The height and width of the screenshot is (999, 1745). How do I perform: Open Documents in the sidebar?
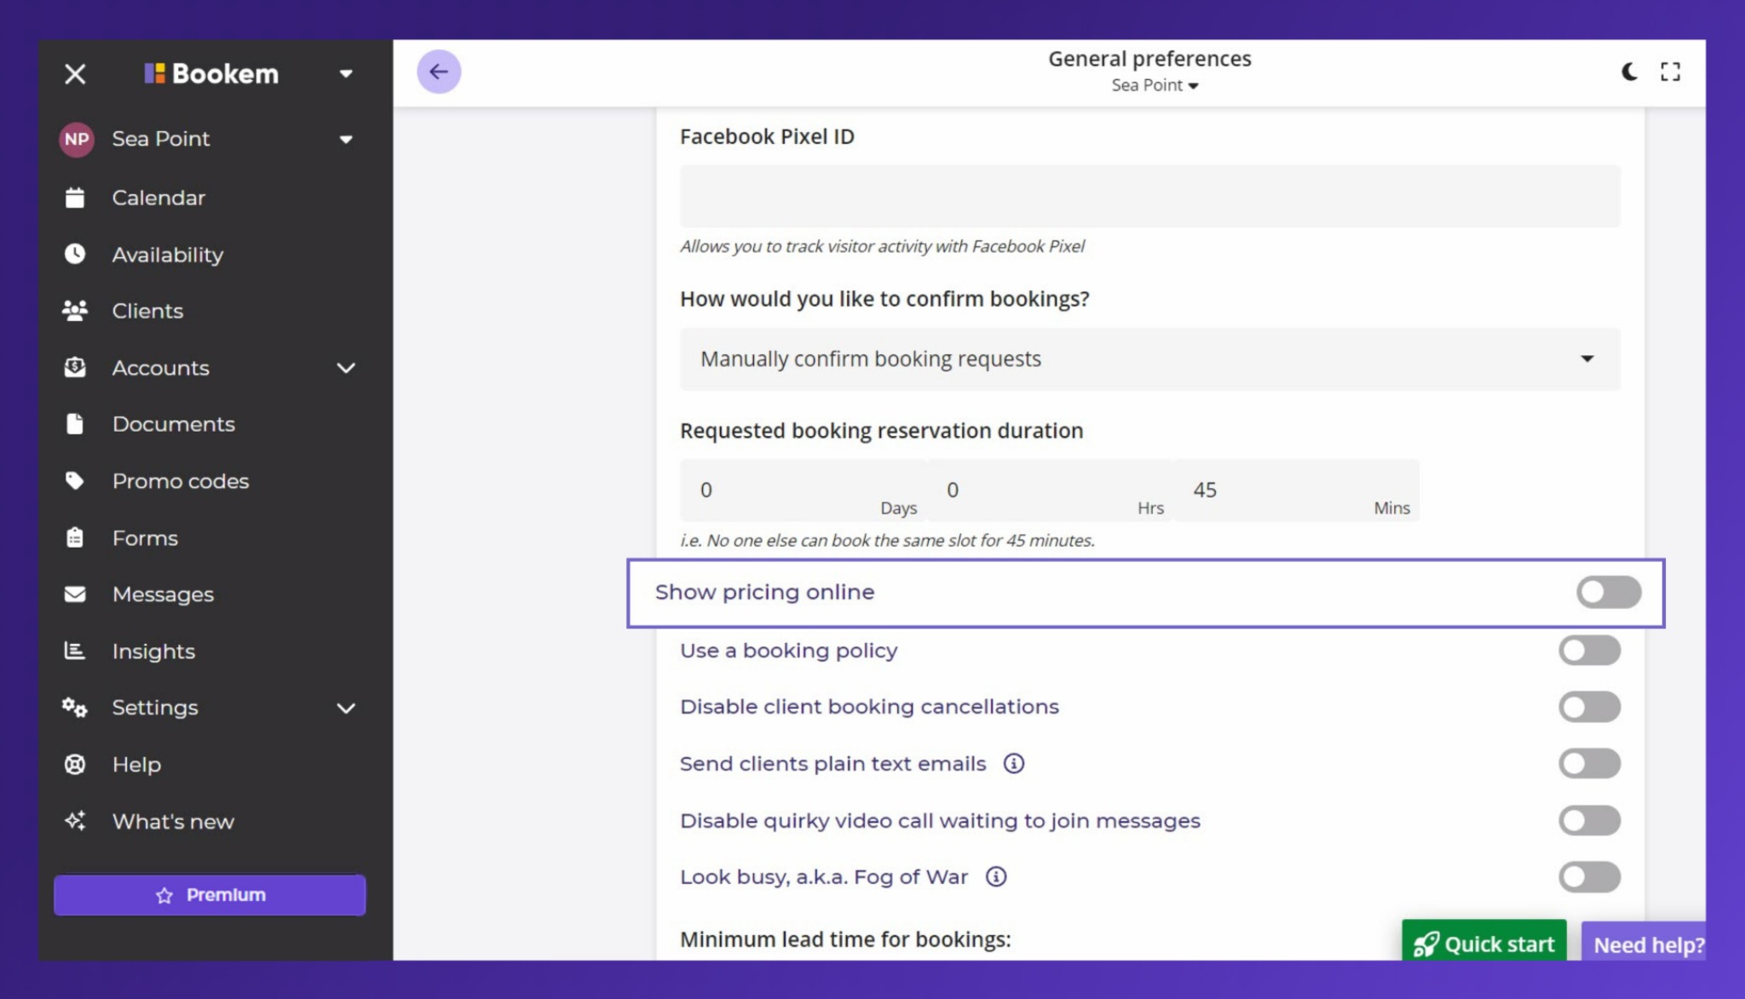click(174, 424)
